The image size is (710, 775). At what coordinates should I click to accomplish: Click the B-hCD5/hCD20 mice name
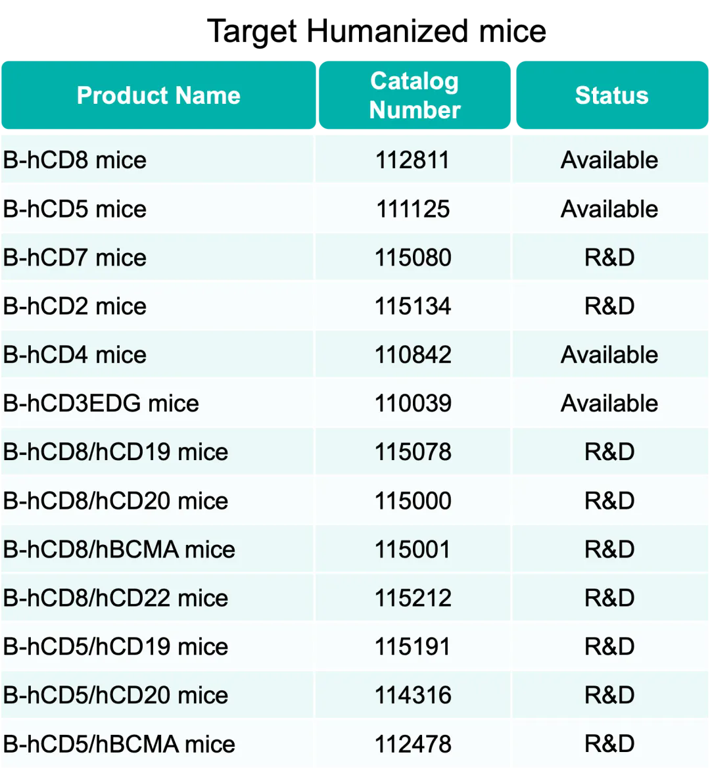click(116, 695)
